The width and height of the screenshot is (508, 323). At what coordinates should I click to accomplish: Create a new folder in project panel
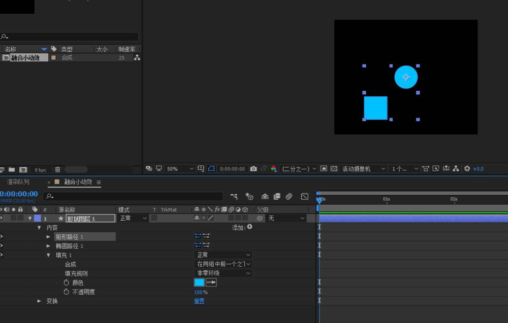pos(12,170)
